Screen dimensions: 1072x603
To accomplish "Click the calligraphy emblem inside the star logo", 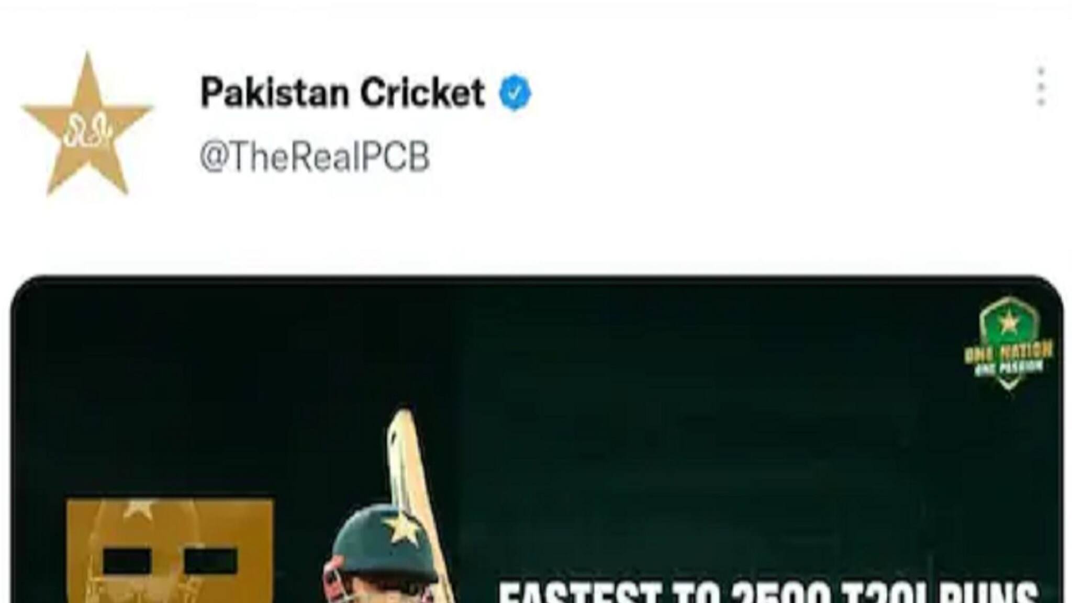I will (x=88, y=131).
